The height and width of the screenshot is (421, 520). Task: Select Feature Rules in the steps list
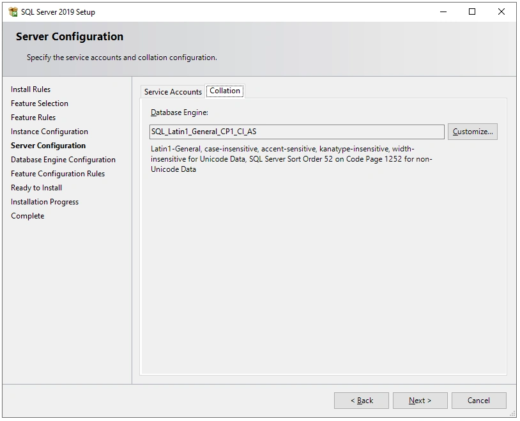coord(33,118)
